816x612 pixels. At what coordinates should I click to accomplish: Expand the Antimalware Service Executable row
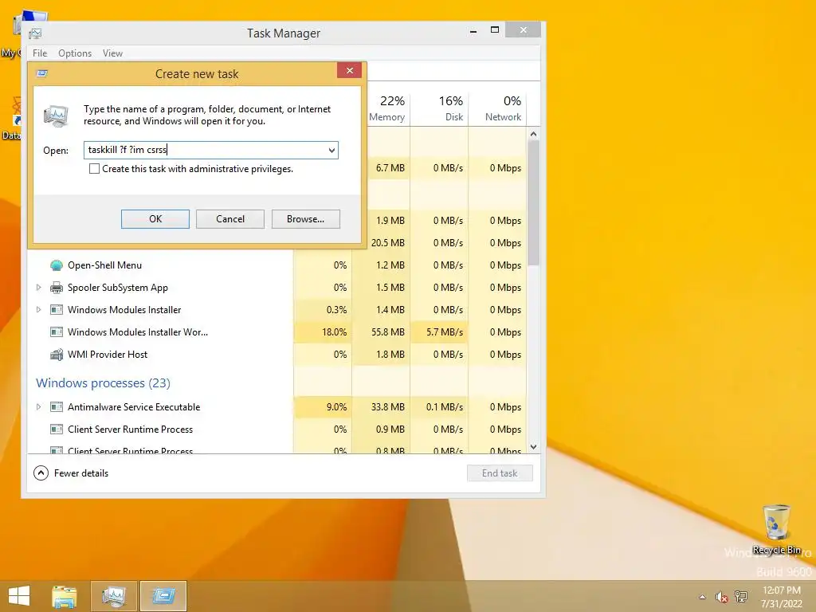[x=38, y=407]
